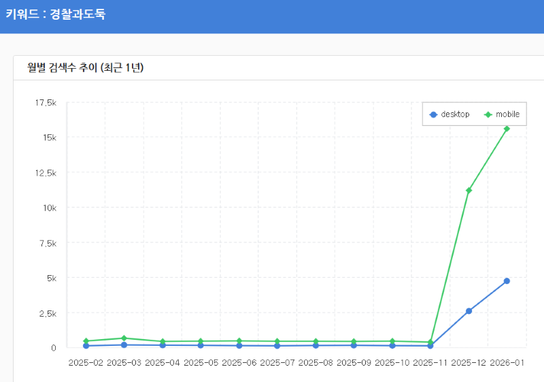This screenshot has height=382, width=544.
Task: Click the mobile diamond marker at 2025-06
Action: click(x=239, y=341)
